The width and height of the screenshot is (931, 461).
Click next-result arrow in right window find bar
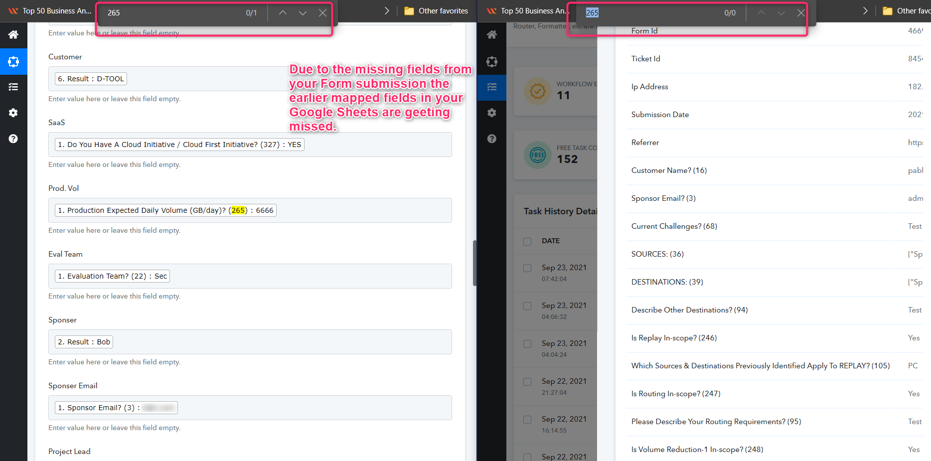(x=781, y=13)
